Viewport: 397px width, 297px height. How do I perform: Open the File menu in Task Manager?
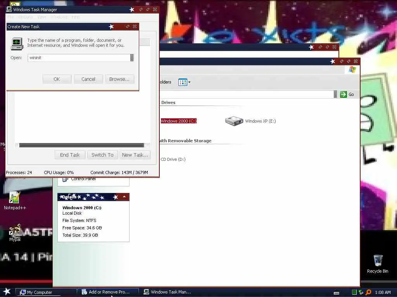pyautogui.click(x=10, y=17)
